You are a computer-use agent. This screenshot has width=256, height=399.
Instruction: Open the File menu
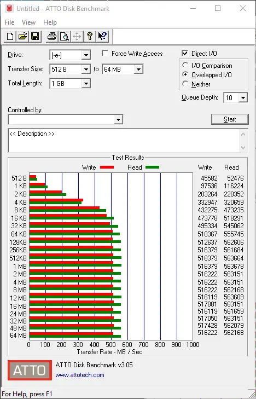tap(9, 22)
